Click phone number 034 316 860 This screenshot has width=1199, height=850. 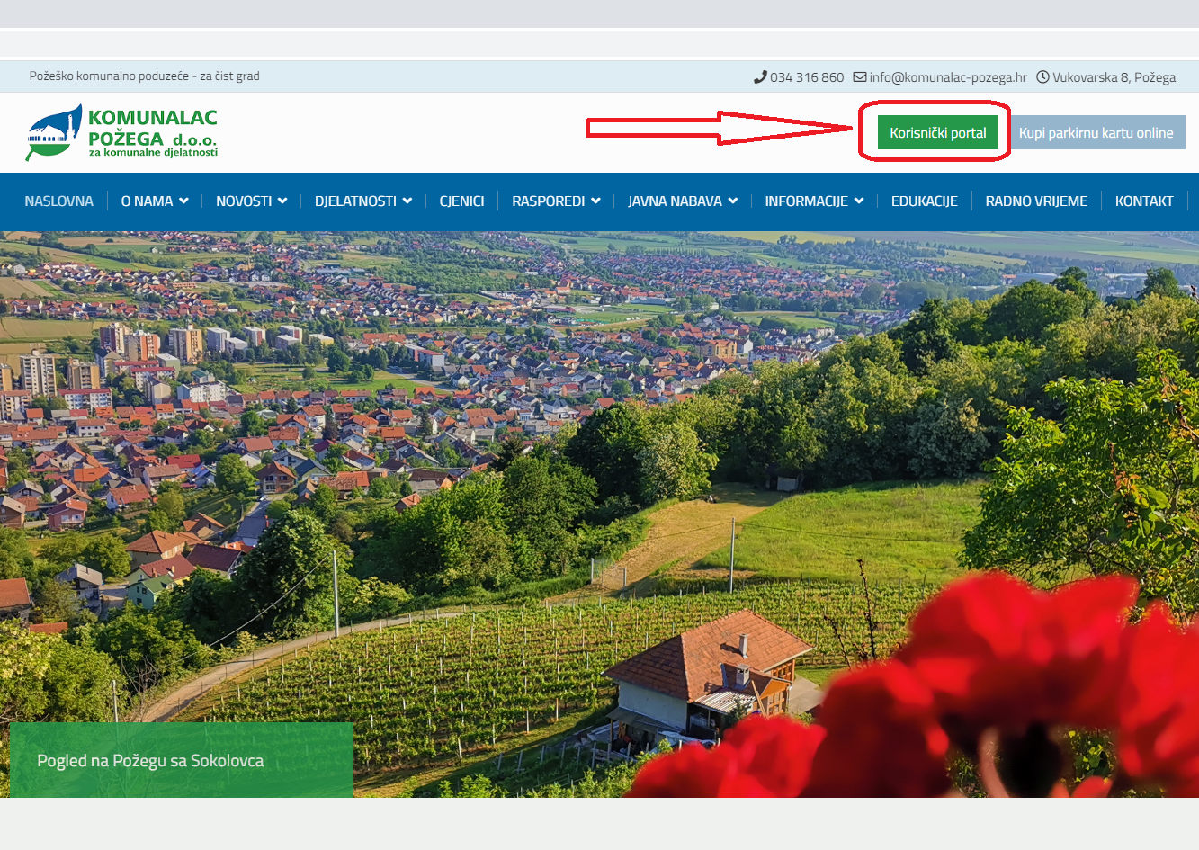pyautogui.click(x=807, y=77)
